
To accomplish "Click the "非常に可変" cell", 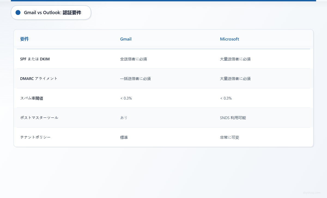I will (229, 137).
